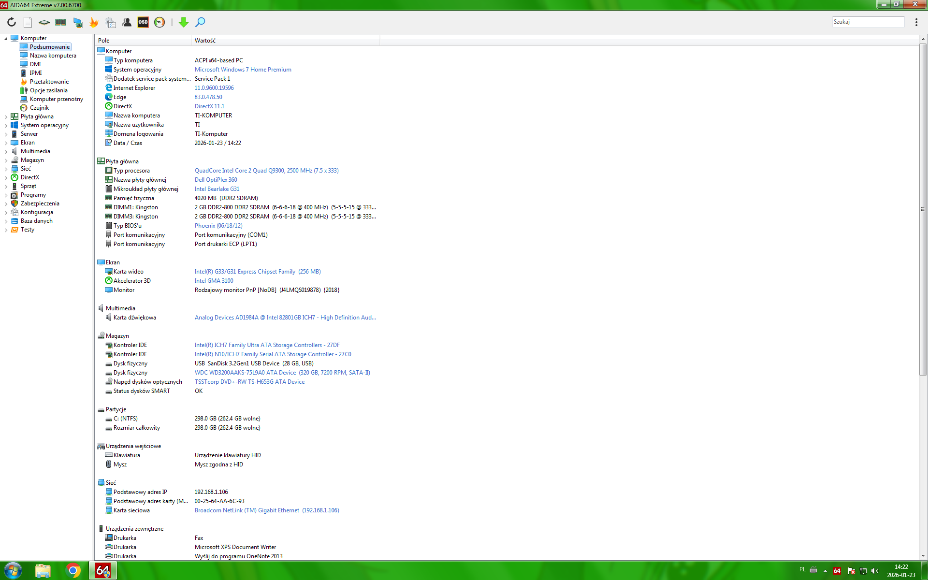The image size is (928, 580).
Task: Open Chrome from the taskbar
Action: (73, 571)
